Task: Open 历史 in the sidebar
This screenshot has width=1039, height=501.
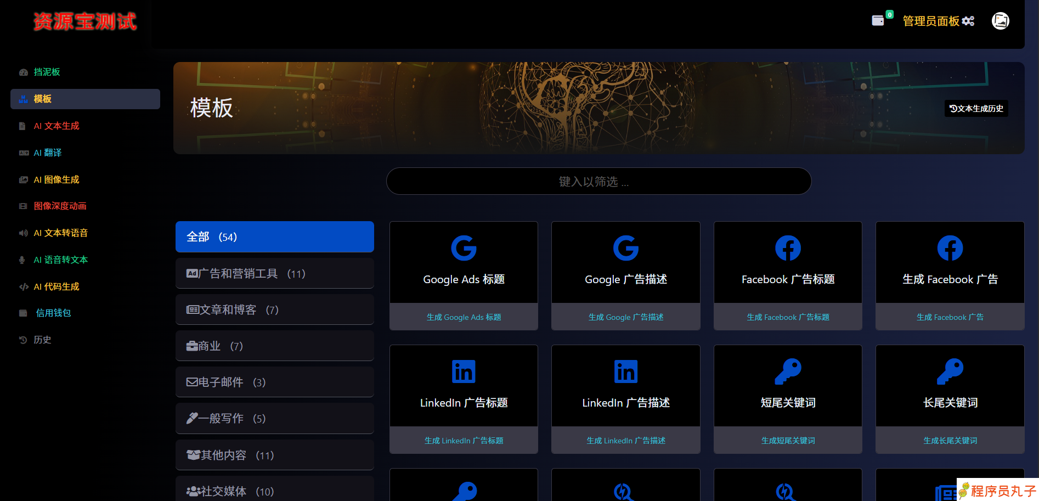Action: coord(42,340)
